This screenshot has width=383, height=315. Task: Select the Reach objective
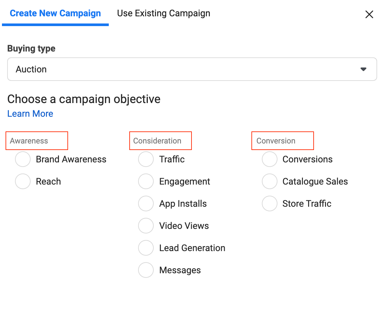click(x=23, y=181)
